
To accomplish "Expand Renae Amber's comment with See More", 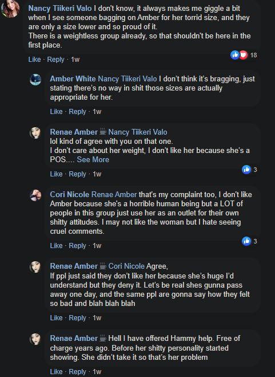I will (93, 160).
